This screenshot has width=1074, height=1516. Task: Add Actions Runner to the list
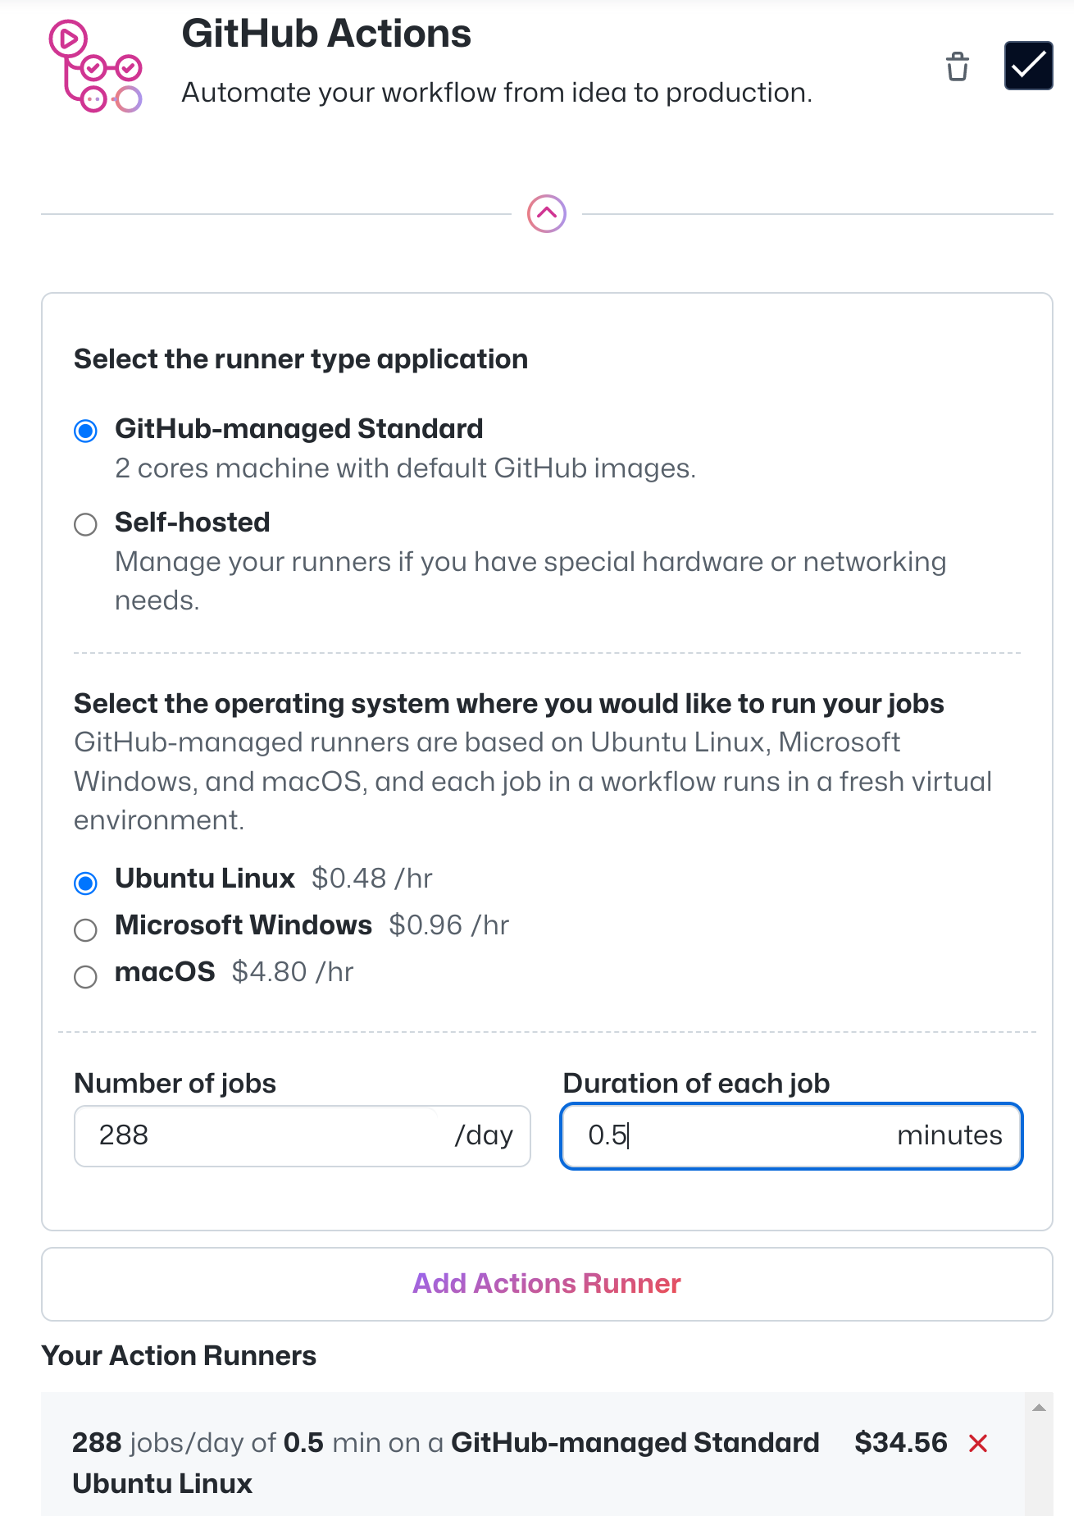pyautogui.click(x=547, y=1284)
